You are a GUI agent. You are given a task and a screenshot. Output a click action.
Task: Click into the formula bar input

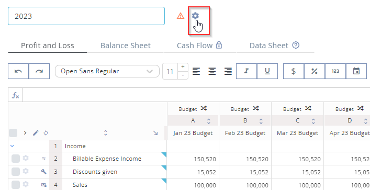coord(196,95)
